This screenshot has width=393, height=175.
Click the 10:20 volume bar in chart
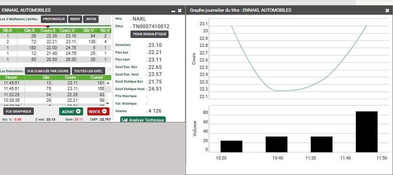(x=231, y=146)
